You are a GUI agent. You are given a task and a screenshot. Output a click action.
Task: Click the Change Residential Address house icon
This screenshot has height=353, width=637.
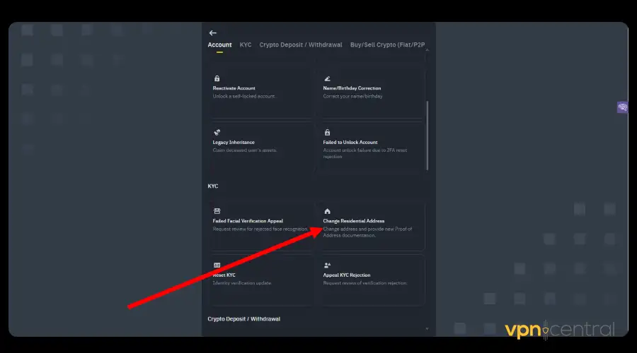tap(327, 211)
